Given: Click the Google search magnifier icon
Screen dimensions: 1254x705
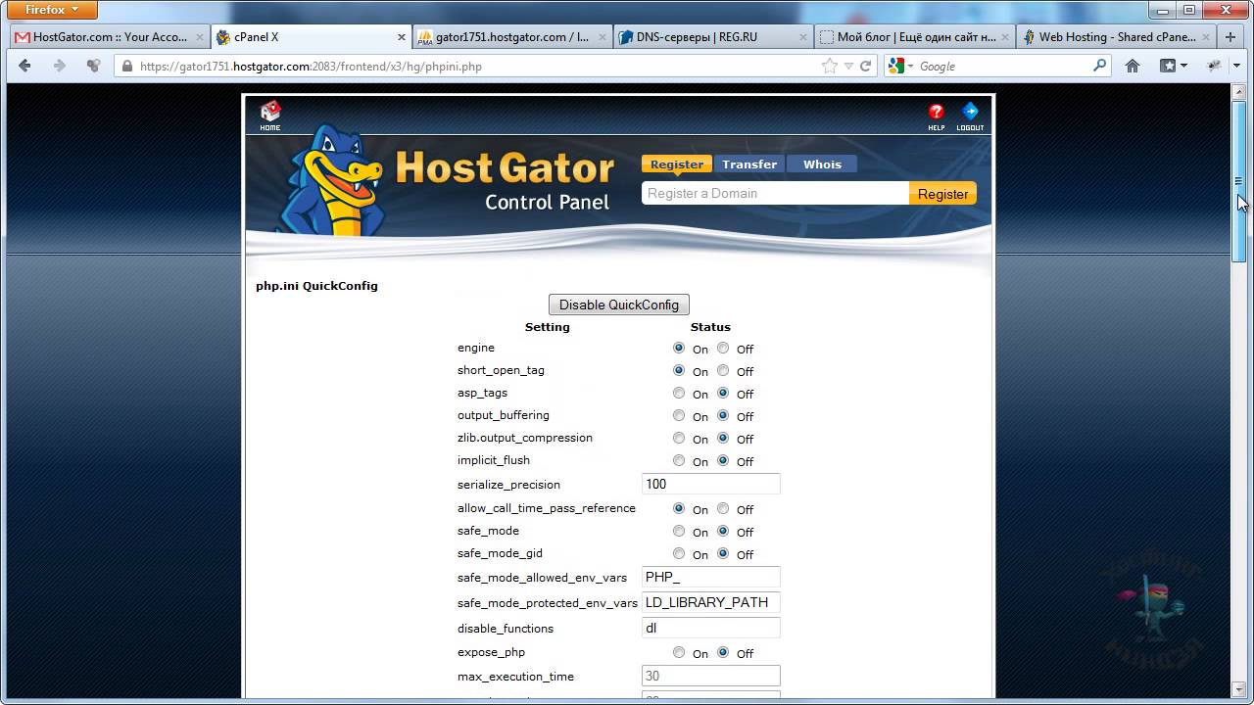Looking at the screenshot, I should click(x=1099, y=66).
